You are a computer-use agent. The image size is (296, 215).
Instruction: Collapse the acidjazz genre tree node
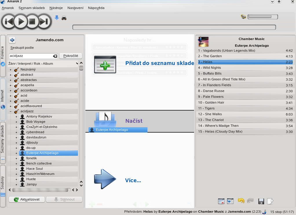[x=10, y=111]
